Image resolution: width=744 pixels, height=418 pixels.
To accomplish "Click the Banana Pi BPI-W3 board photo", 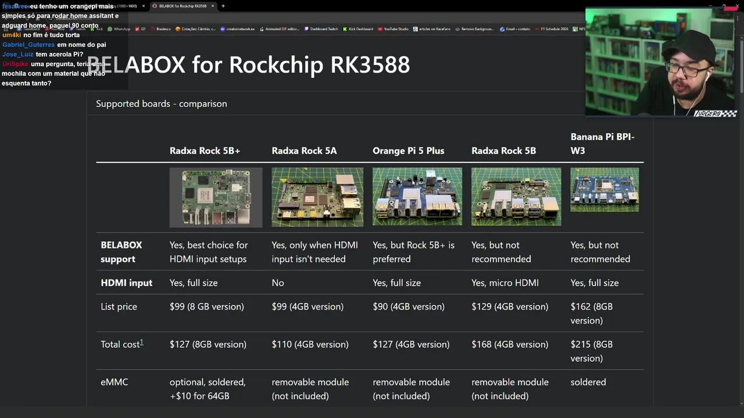I will 604,190.
